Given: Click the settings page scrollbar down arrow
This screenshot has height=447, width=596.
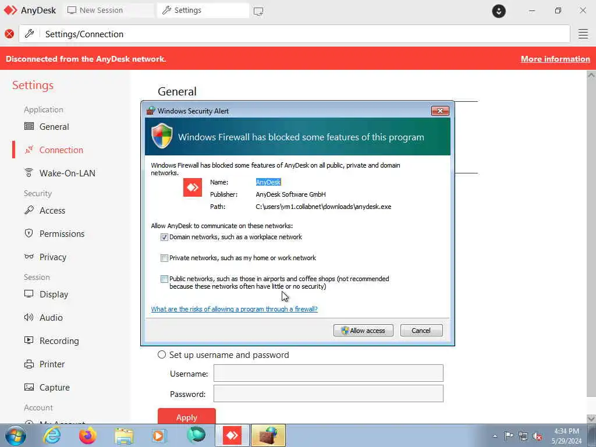Looking at the screenshot, I should tap(591, 418).
